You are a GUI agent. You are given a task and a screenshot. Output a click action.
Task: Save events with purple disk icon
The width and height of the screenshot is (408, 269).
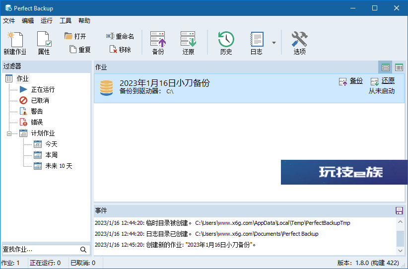coord(399,210)
